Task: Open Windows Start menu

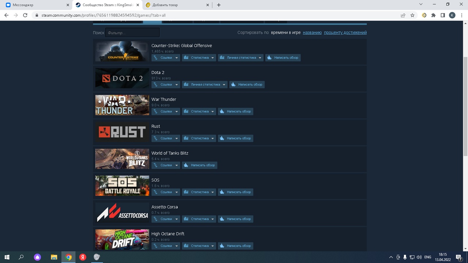Action: tap(7, 257)
